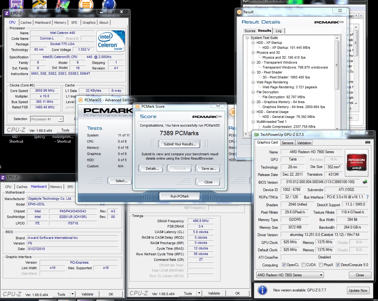Select 'Physics and 3D: 190.410 fps' result row
This screenshot has height=301, width=378.
pyautogui.click(x=284, y=57)
